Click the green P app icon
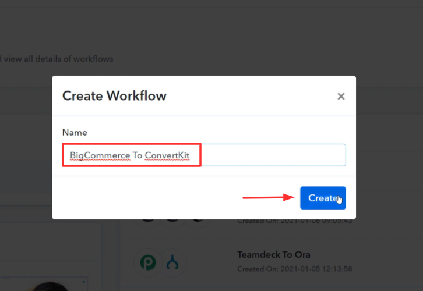 [x=148, y=262]
